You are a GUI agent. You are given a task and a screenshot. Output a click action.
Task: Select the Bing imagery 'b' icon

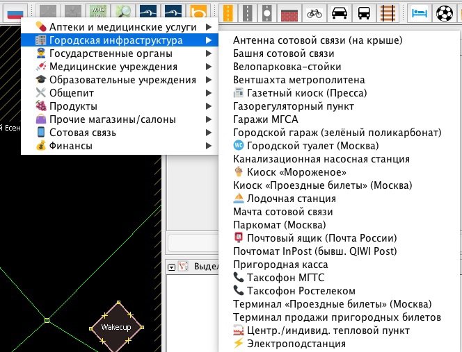point(199,12)
